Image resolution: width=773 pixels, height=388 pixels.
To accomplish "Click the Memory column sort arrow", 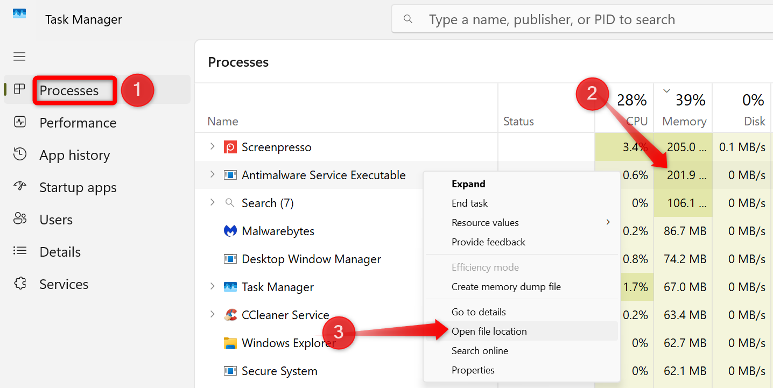I will click(666, 91).
